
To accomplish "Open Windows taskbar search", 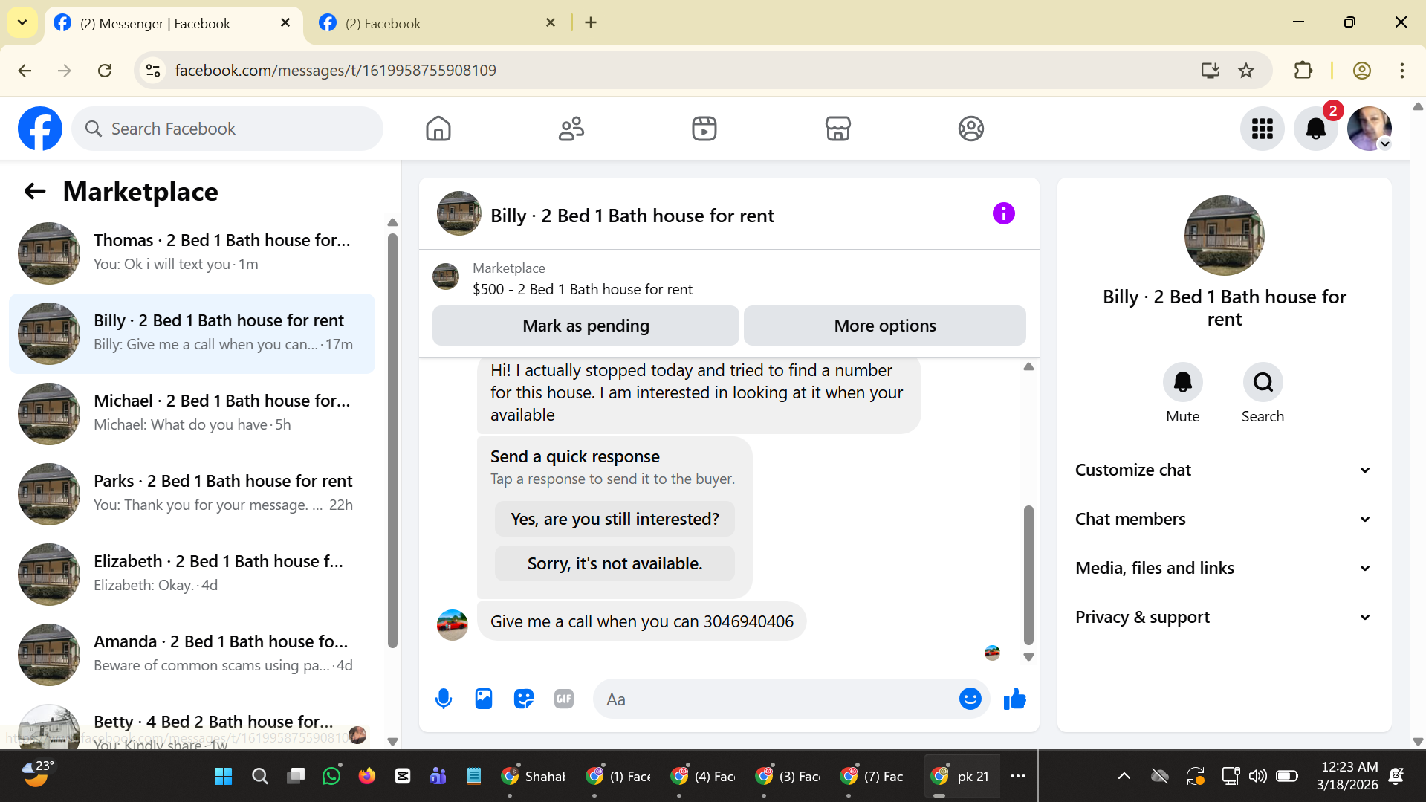I will click(259, 776).
